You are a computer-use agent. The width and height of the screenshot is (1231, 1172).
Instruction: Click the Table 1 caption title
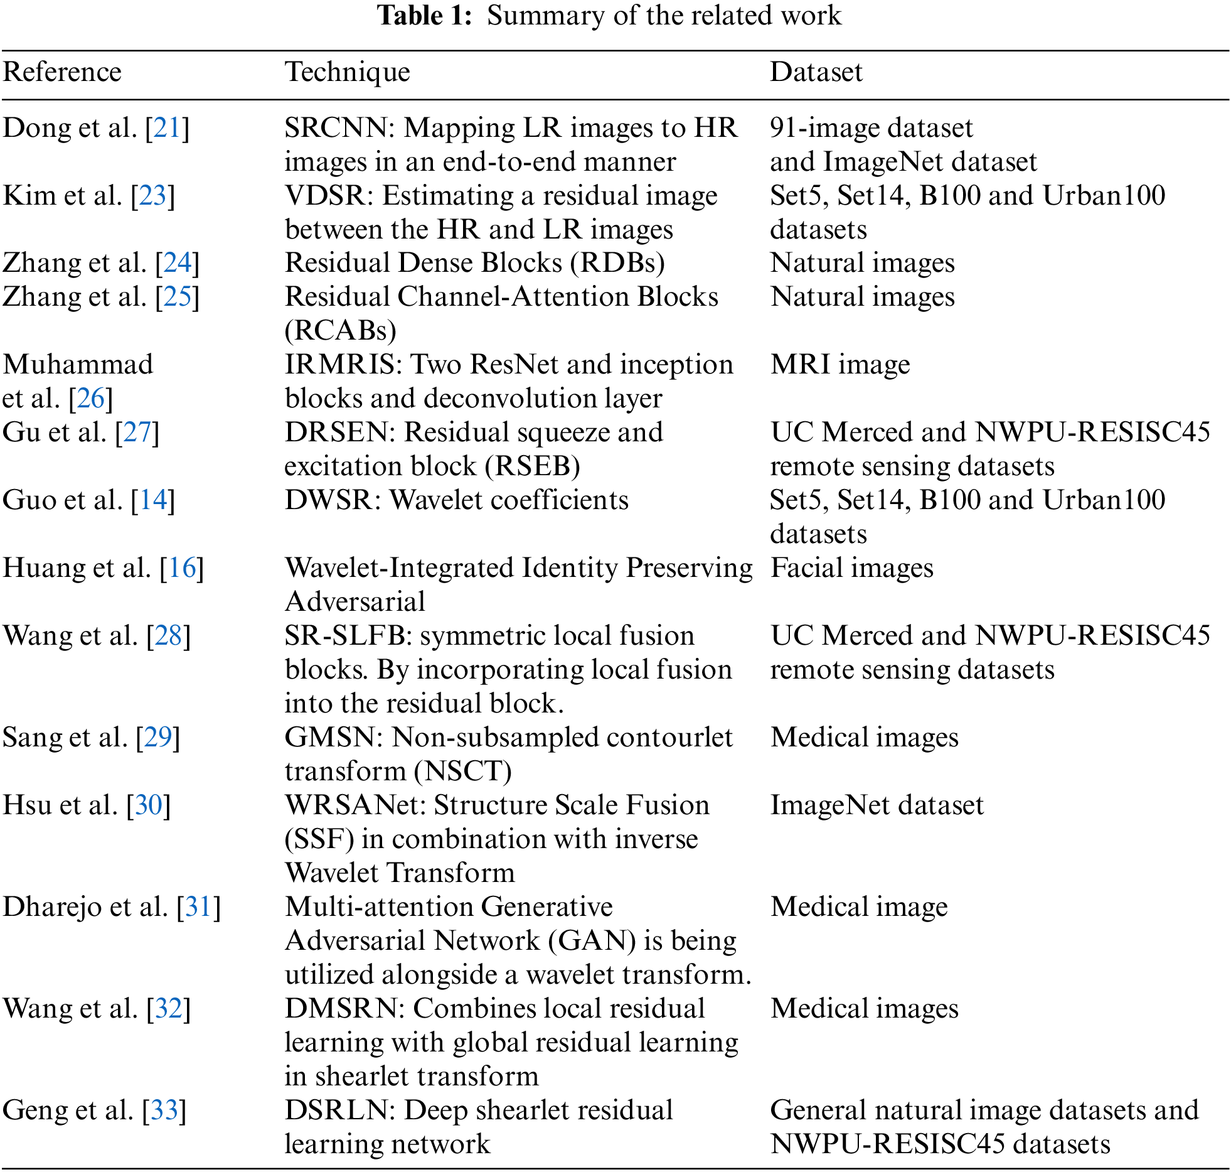point(609,15)
